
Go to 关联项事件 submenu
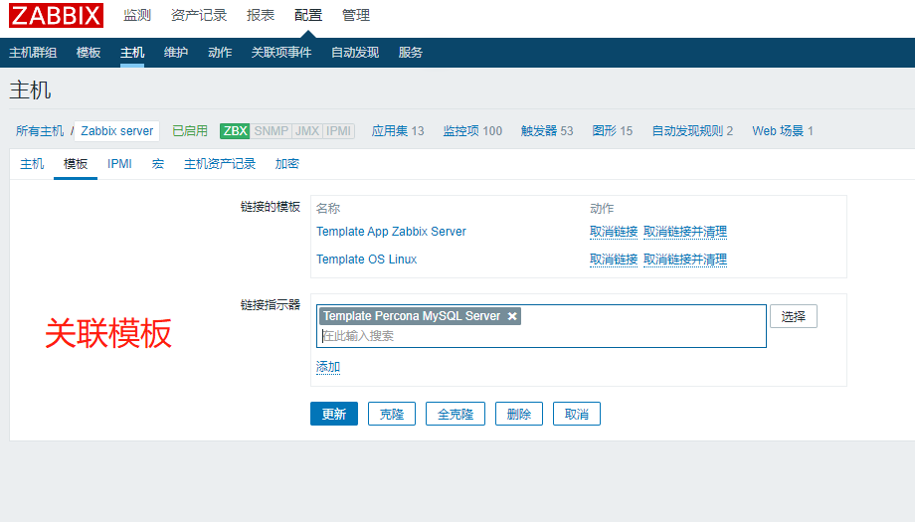coord(281,53)
